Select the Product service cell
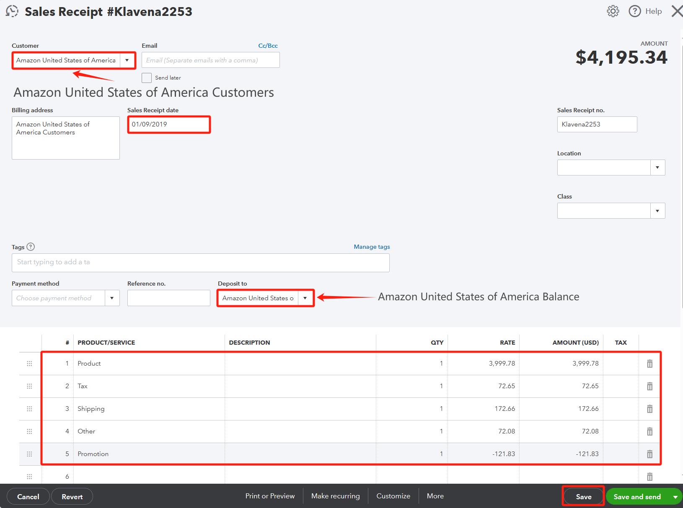683x508 pixels. point(149,364)
